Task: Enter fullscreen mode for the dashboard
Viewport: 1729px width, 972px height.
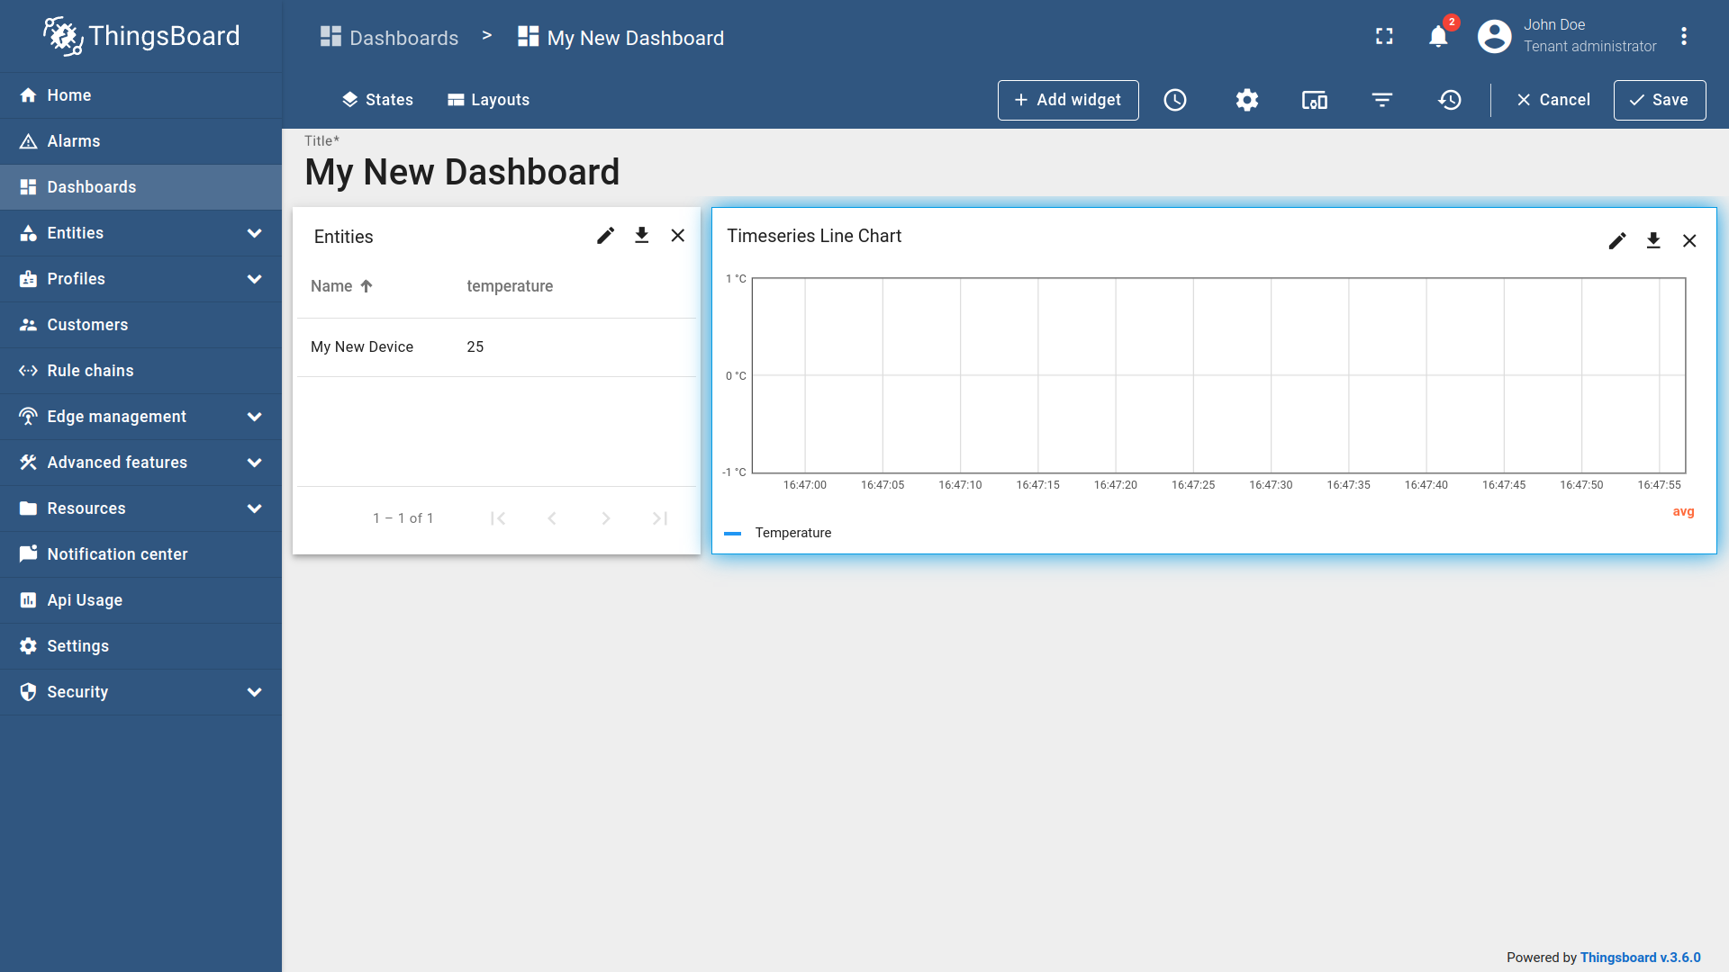Action: [x=1384, y=37]
